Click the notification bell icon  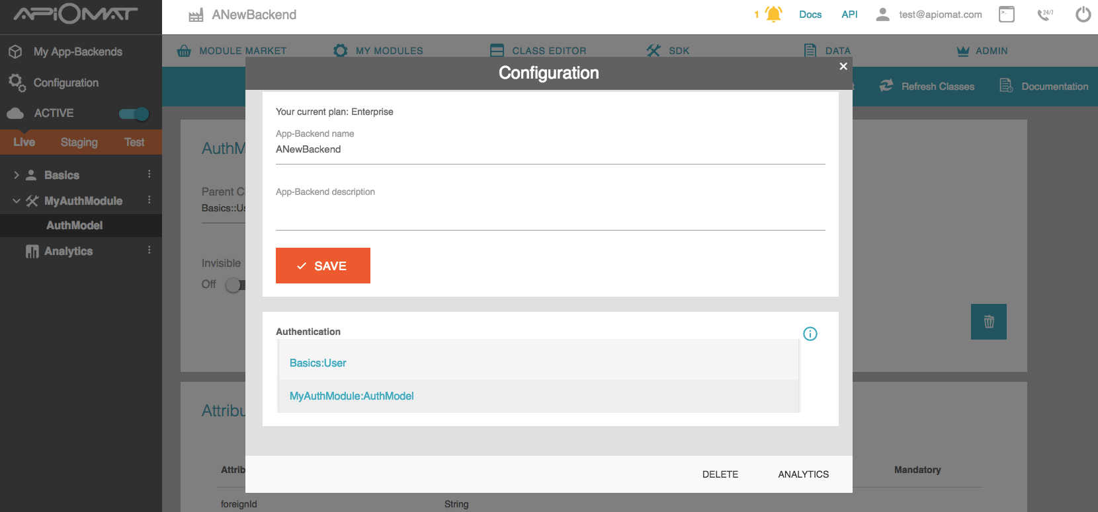click(x=773, y=14)
